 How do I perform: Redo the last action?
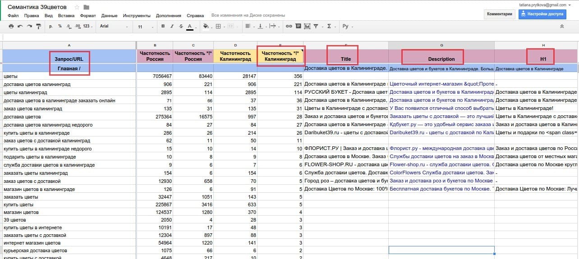point(29,27)
